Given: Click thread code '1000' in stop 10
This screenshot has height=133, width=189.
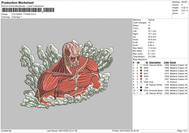Looking at the screenshot, I should [167, 91].
